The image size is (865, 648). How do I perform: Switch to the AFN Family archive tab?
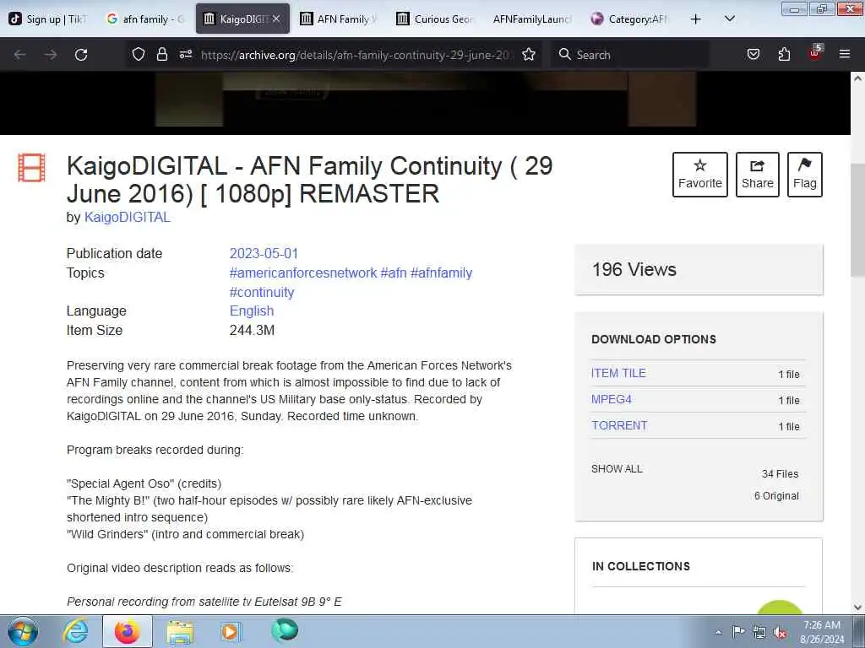[x=338, y=19]
